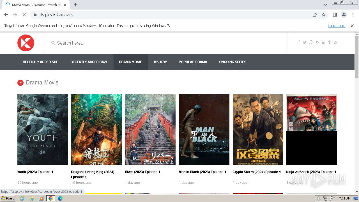Open the Twitter social icon

coord(305,42)
